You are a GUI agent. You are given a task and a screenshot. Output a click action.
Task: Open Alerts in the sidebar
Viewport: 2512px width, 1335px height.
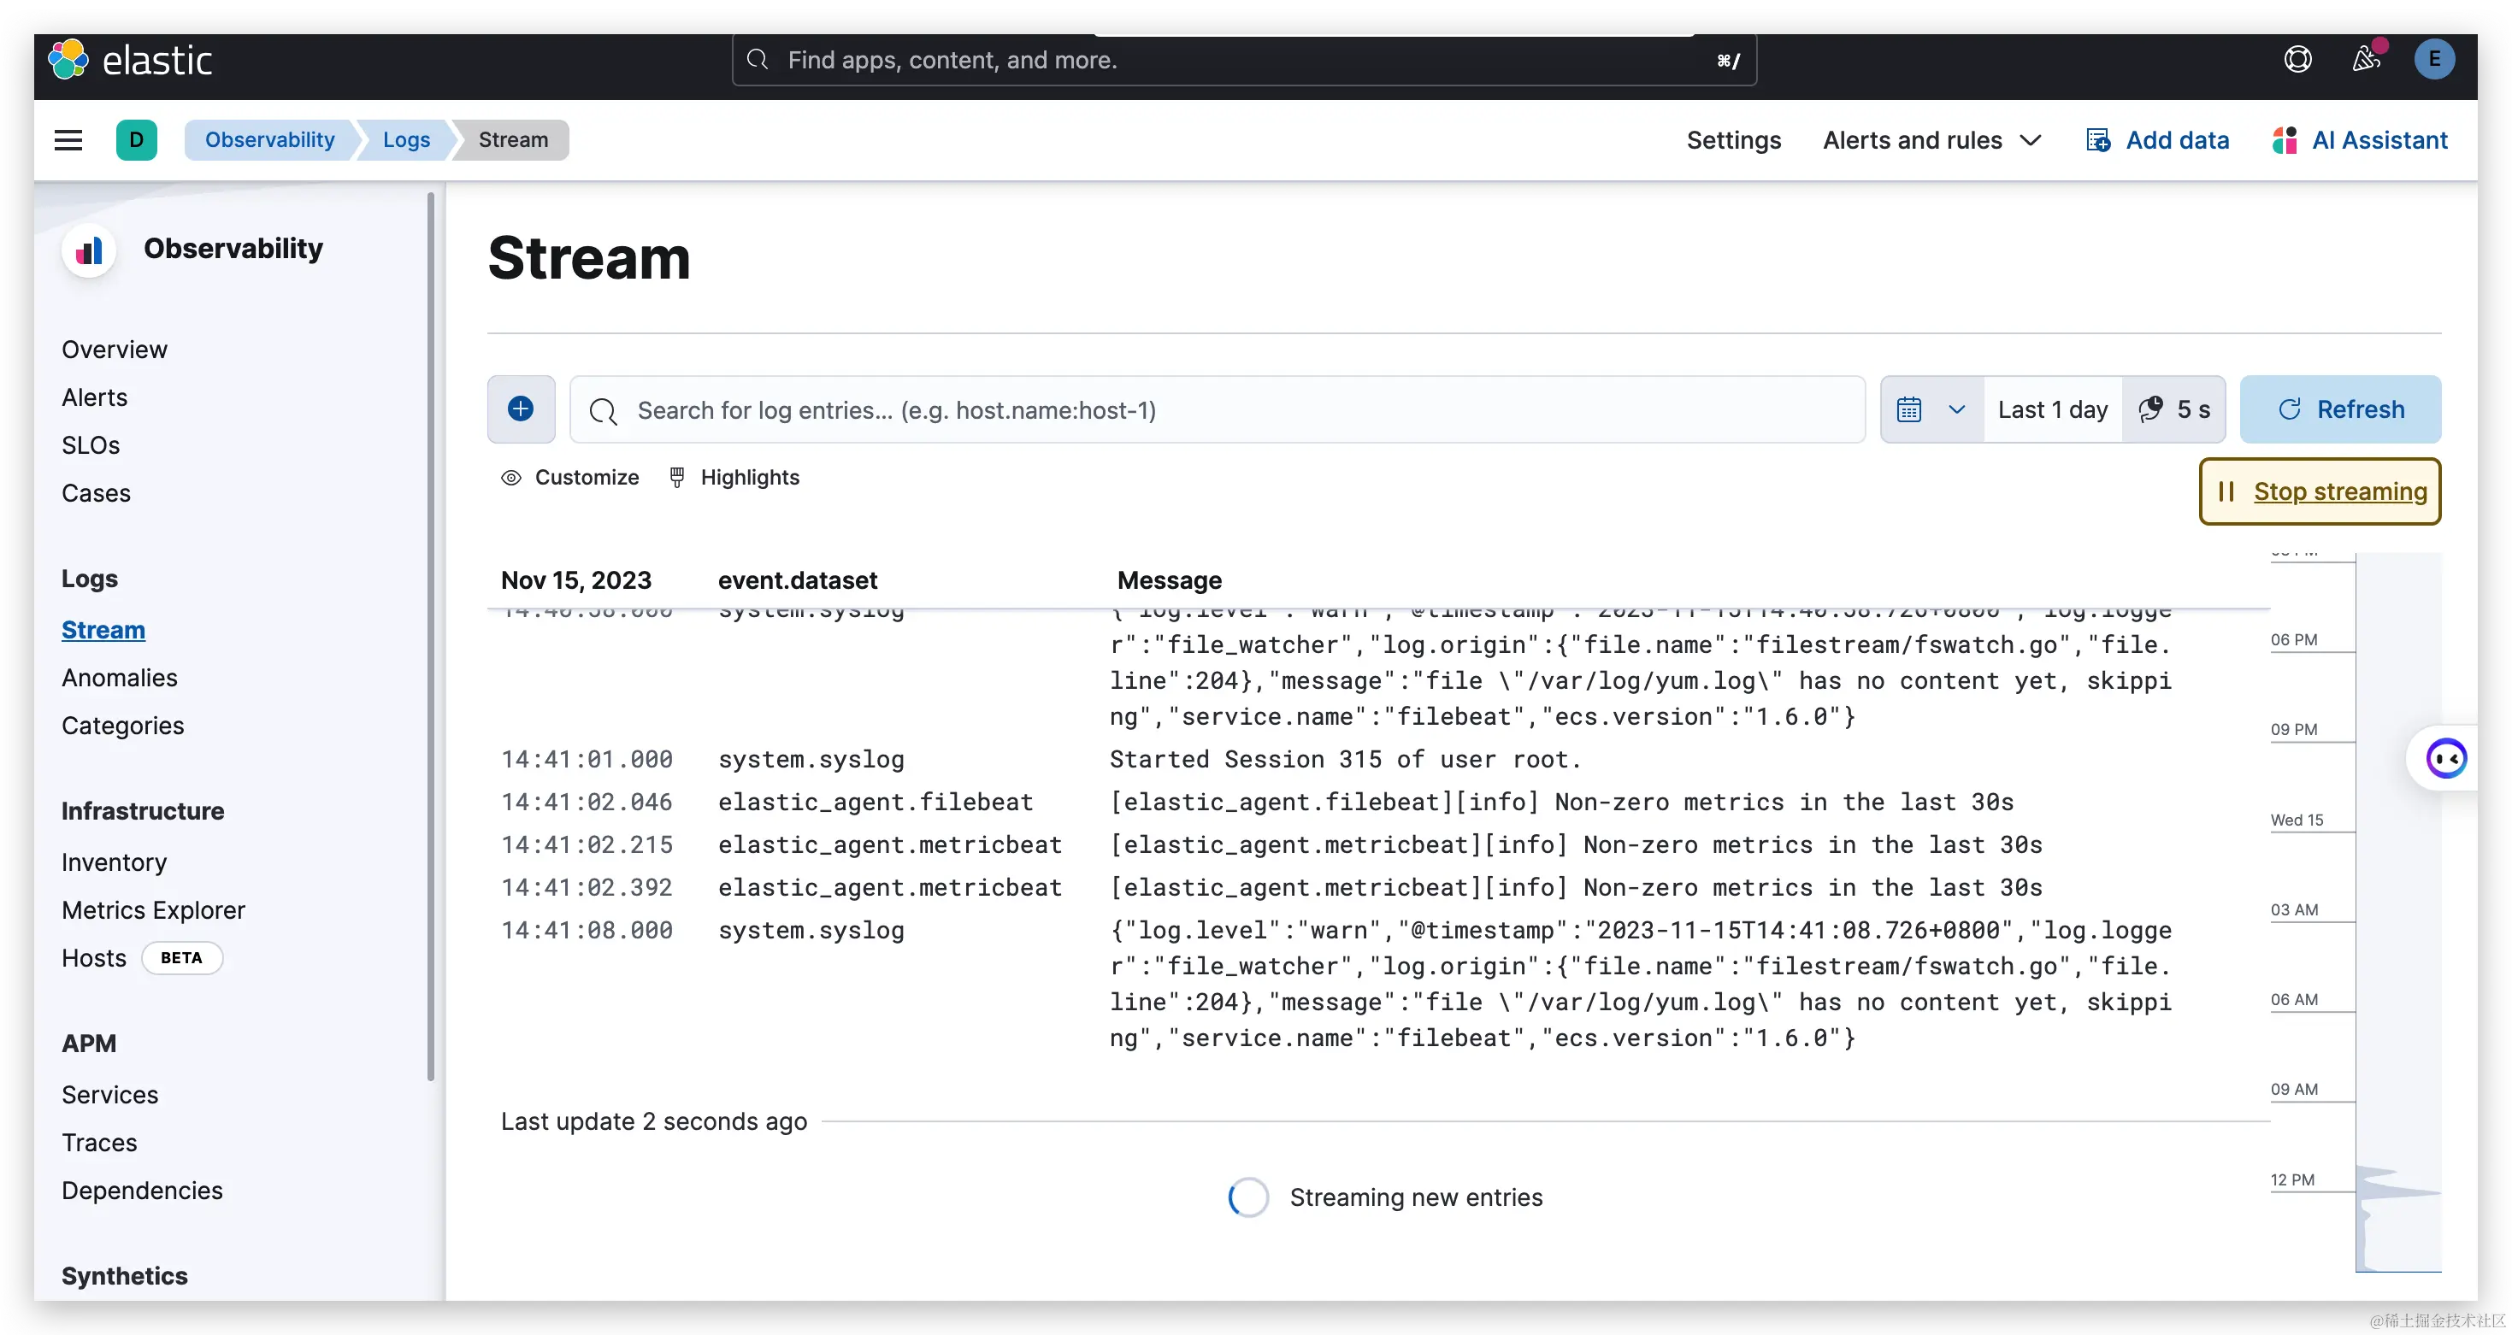click(x=95, y=397)
